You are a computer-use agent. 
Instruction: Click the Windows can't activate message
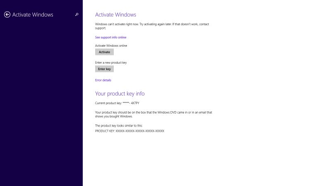pos(152,26)
